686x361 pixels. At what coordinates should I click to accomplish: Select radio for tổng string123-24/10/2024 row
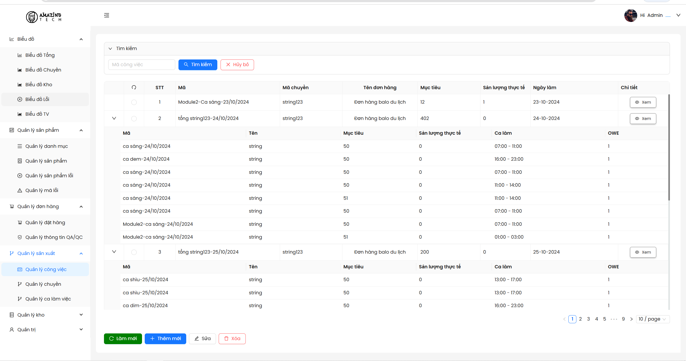point(134,119)
